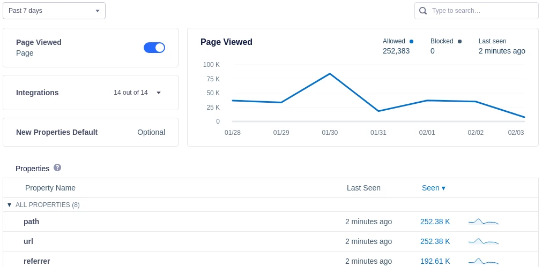Click the Integrations card label

[x=38, y=93]
